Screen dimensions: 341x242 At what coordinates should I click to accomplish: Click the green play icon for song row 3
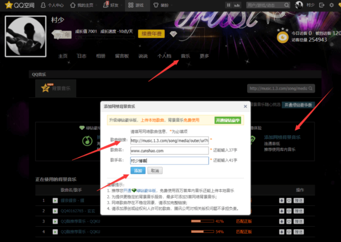pyautogui.click(x=55, y=221)
